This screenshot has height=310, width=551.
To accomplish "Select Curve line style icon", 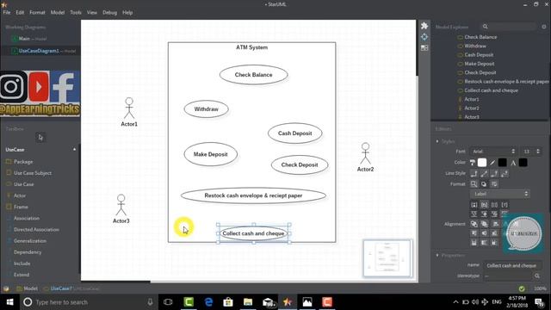I will pos(505,174).
